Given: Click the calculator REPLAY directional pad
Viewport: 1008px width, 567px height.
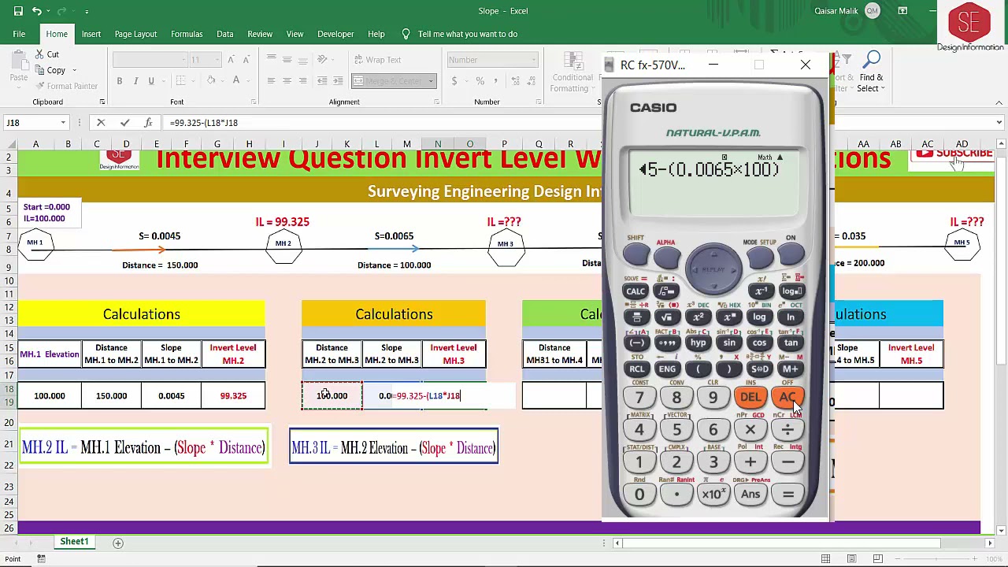Looking at the screenshot, I should coord(713,269).
